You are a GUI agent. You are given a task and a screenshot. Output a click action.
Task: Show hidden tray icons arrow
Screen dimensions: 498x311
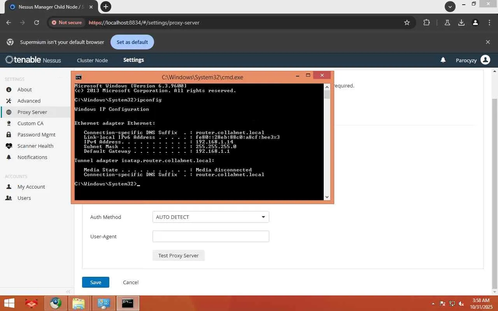click(x=433, y=304)
